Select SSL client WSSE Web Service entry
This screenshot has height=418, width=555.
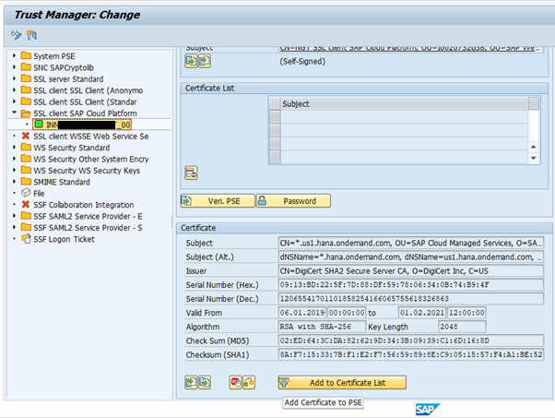click(83, 136)
